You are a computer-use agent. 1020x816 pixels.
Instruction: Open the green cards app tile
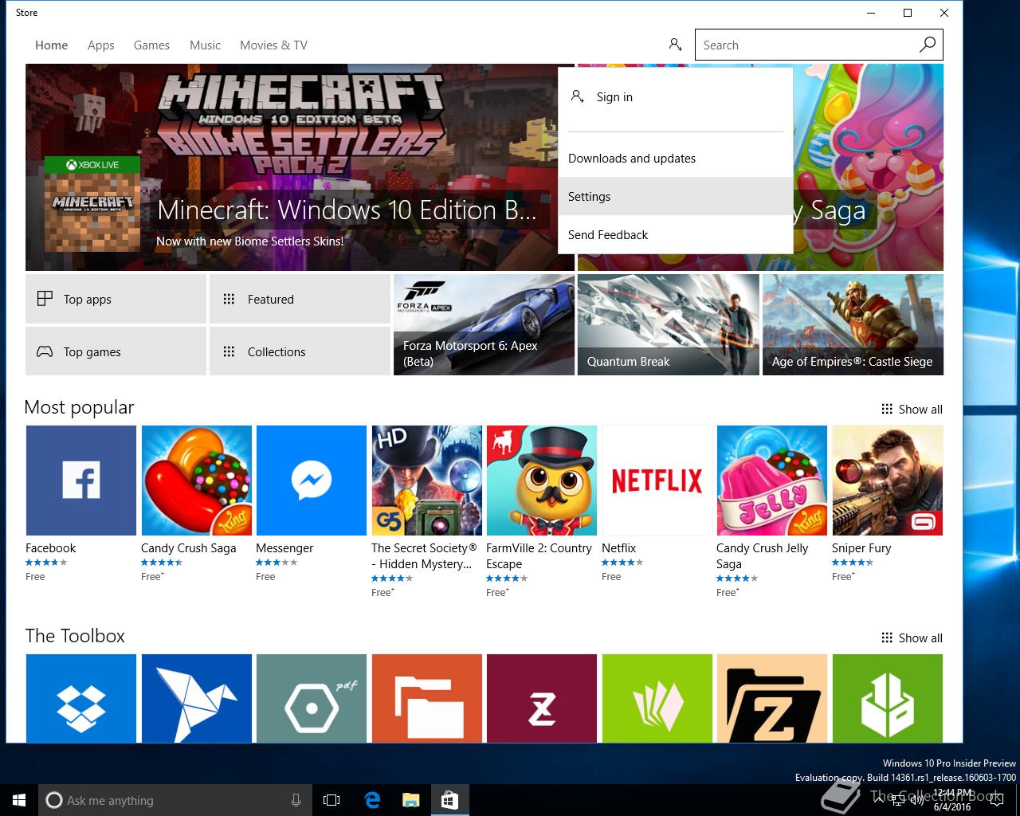[657, 698]
